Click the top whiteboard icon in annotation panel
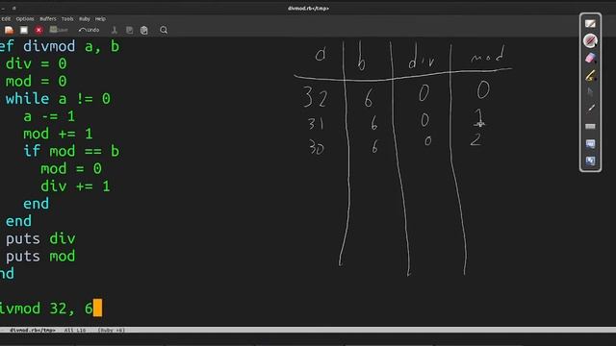The width and height of the screenshot is (616, 346). (x=590, y=24)
